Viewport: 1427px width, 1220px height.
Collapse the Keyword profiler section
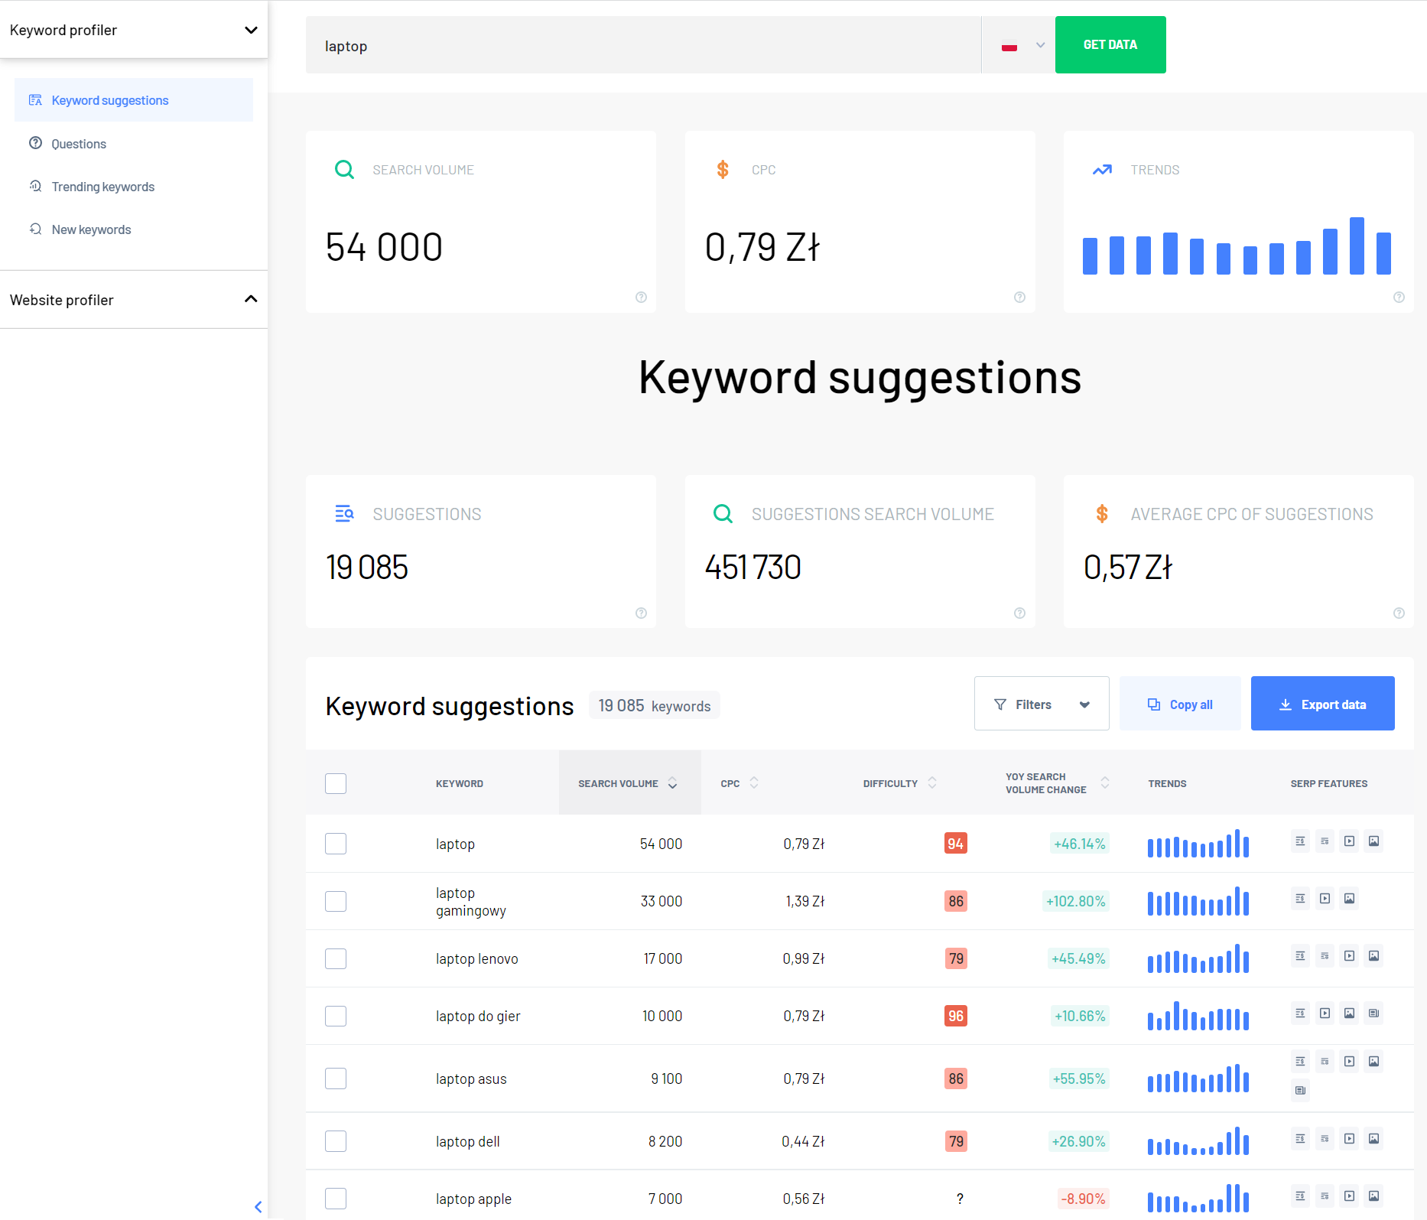point(250,30)
